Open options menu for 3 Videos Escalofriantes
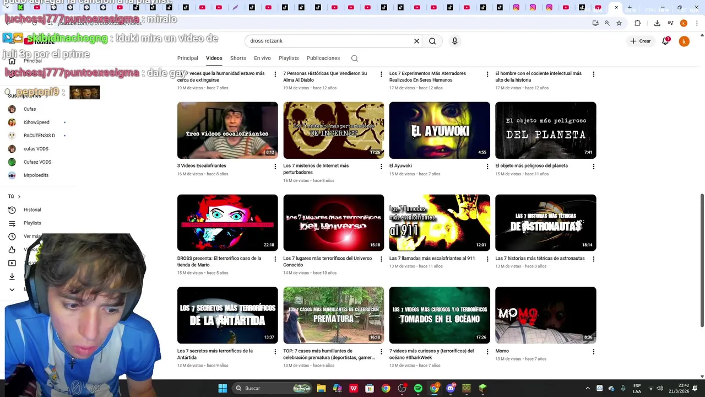Viewport: 705px width, 397px height. click(x=275, y=166)
